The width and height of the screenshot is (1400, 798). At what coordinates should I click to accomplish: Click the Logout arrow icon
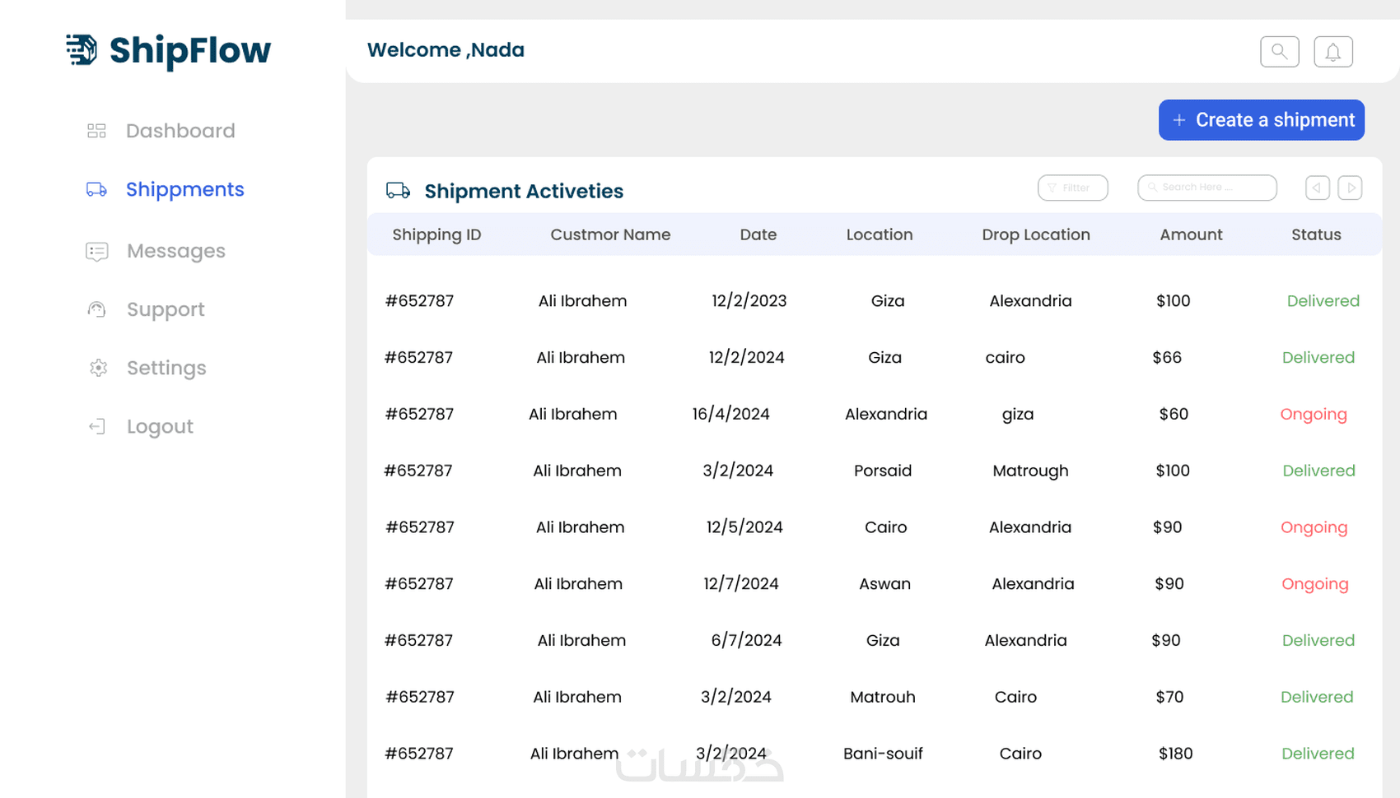[x=96, y=426]
